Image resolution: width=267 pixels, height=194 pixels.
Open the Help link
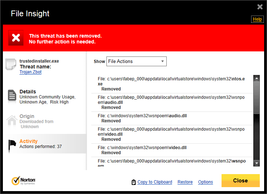coord(257,19)
